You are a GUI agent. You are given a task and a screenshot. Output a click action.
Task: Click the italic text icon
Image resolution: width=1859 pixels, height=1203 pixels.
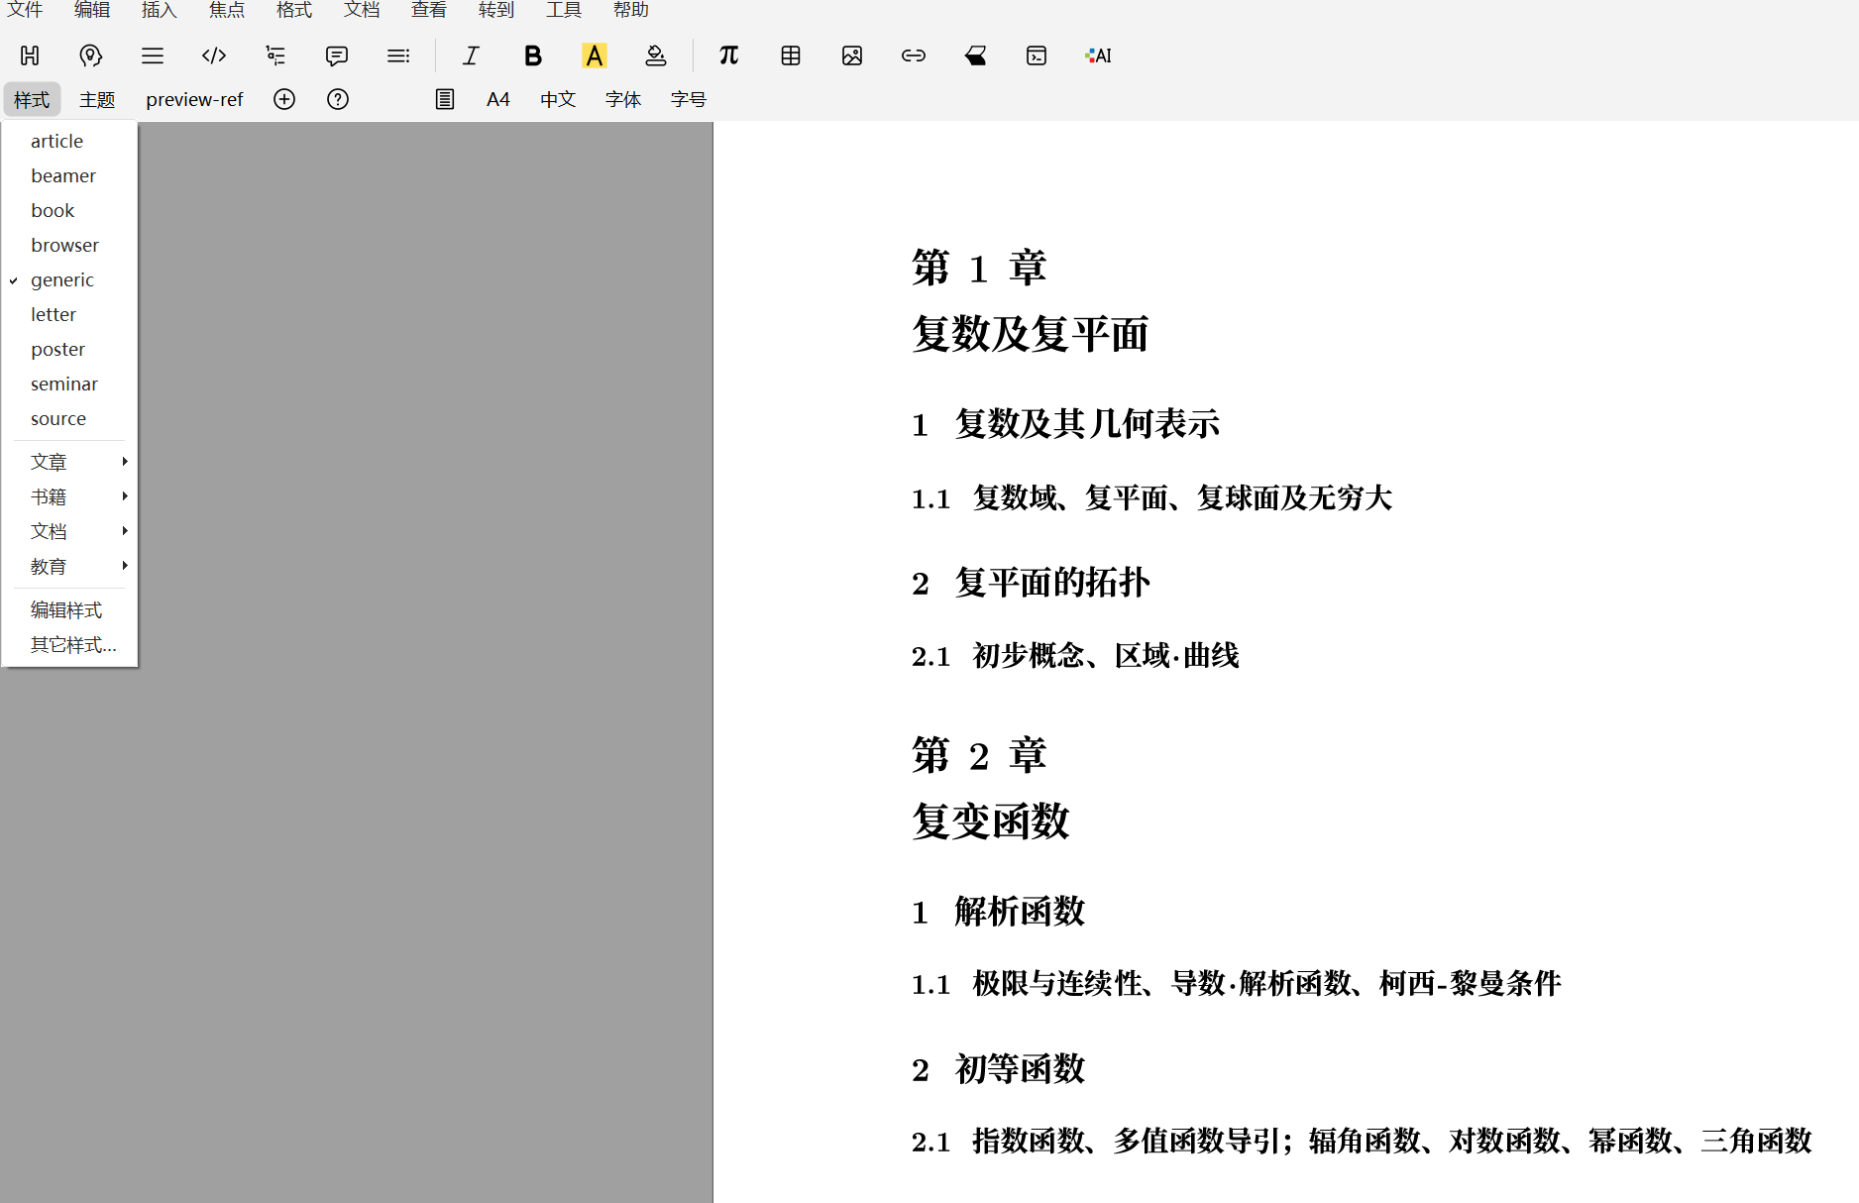(x=471, y=55)
